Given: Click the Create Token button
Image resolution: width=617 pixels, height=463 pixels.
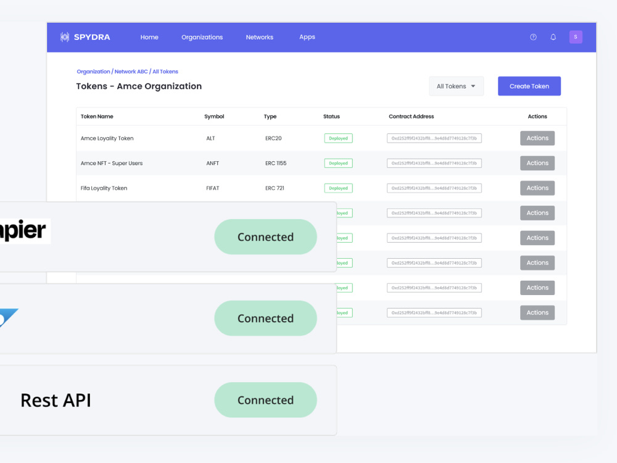Looking at the screenshot, I should pos(529,86).
